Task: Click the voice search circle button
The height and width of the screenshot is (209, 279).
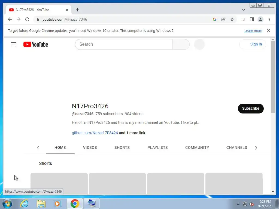Action: pos(199,44)
